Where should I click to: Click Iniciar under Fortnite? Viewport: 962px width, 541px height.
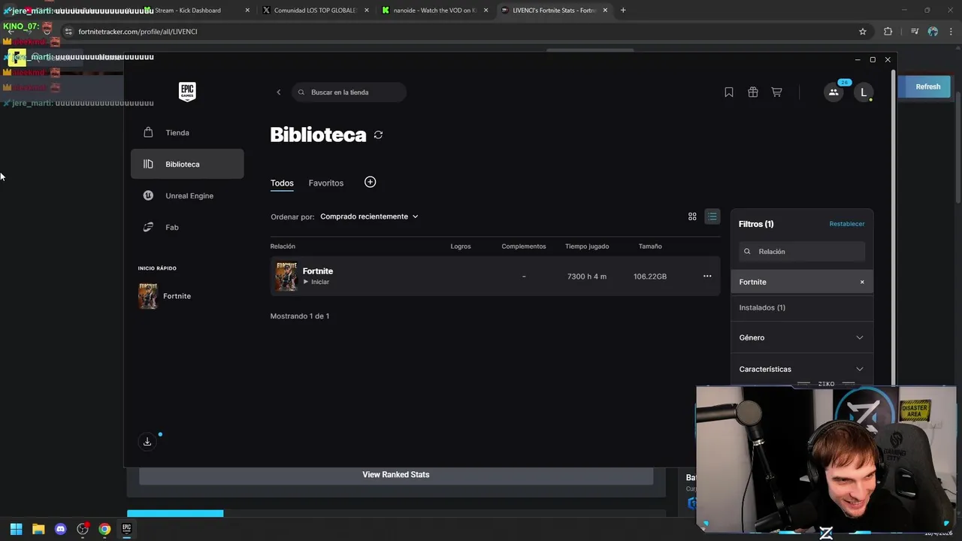coord(316,282)
